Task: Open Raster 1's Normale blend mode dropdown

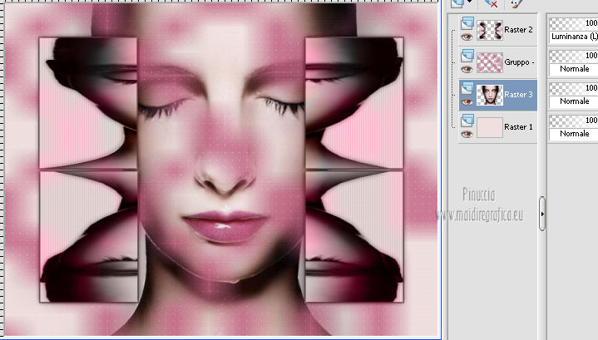Action: tap(574, 134)
